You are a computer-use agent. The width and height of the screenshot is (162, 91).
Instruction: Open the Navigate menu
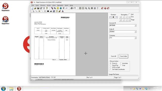[x=60, y=5]
